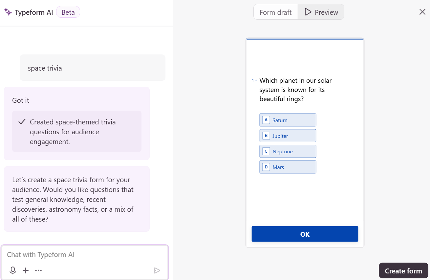Screen dimensions: 430x280
Task: Click the 'space trivia' user message bubble
Action: point(92,68)
